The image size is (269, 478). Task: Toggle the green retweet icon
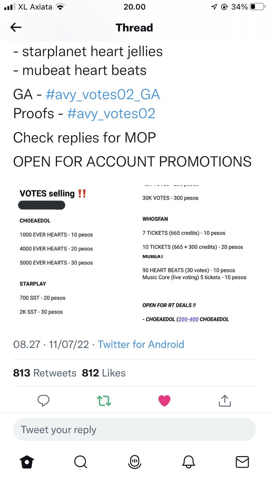tap(104, 401)
